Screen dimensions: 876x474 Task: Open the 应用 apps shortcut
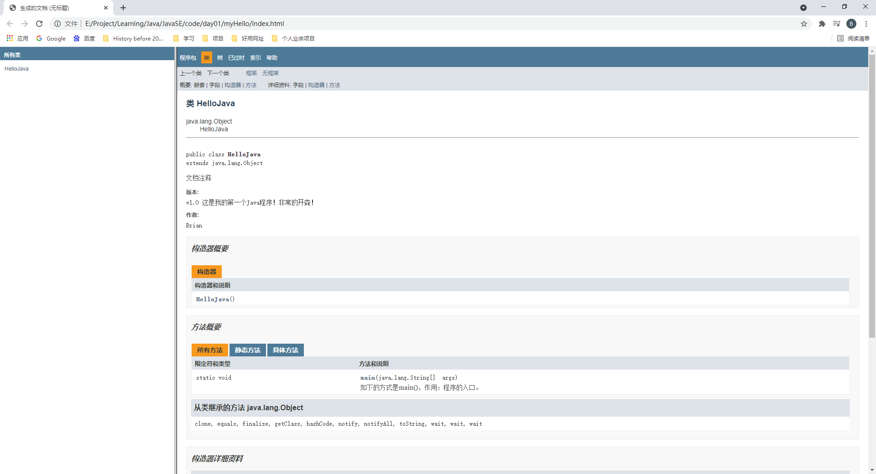pos(17,38)
